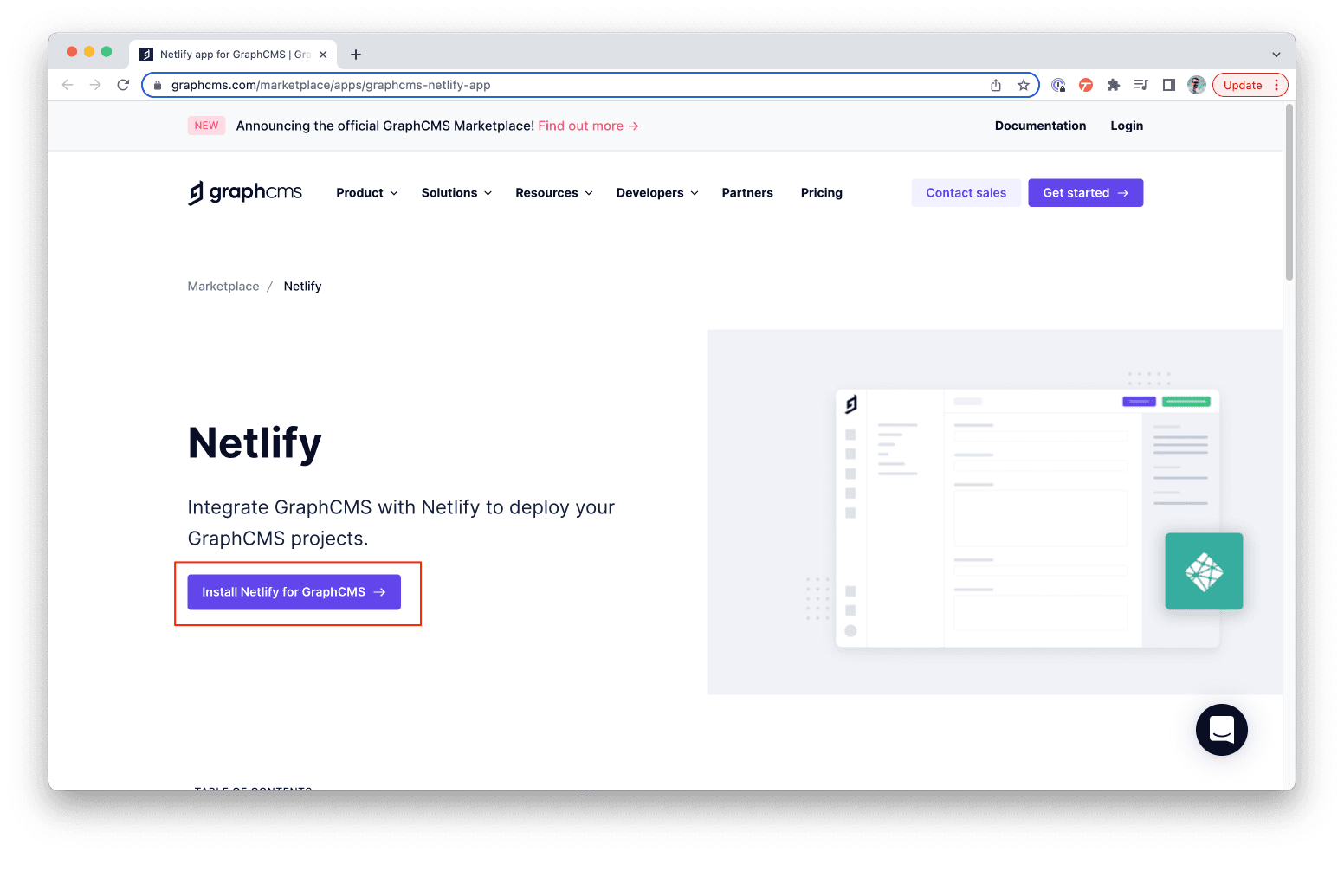Viewport: 1344px width, 890px height.
Task: Go to the Pricing page
Action: click(821, 193)
